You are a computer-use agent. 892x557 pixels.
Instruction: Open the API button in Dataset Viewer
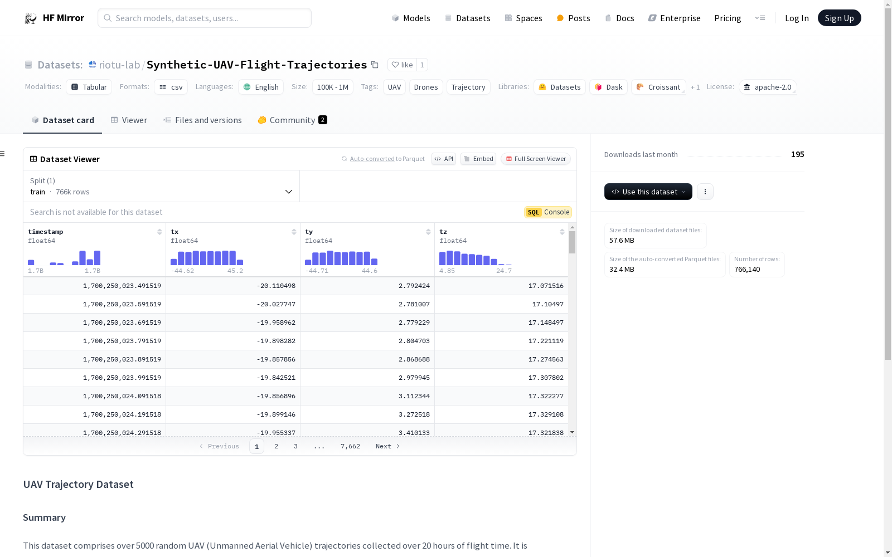pyautogui.click(x=444, y=159)
